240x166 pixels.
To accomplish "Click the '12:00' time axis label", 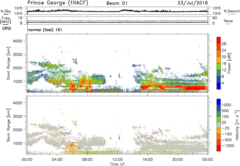I will click(117, 160).
